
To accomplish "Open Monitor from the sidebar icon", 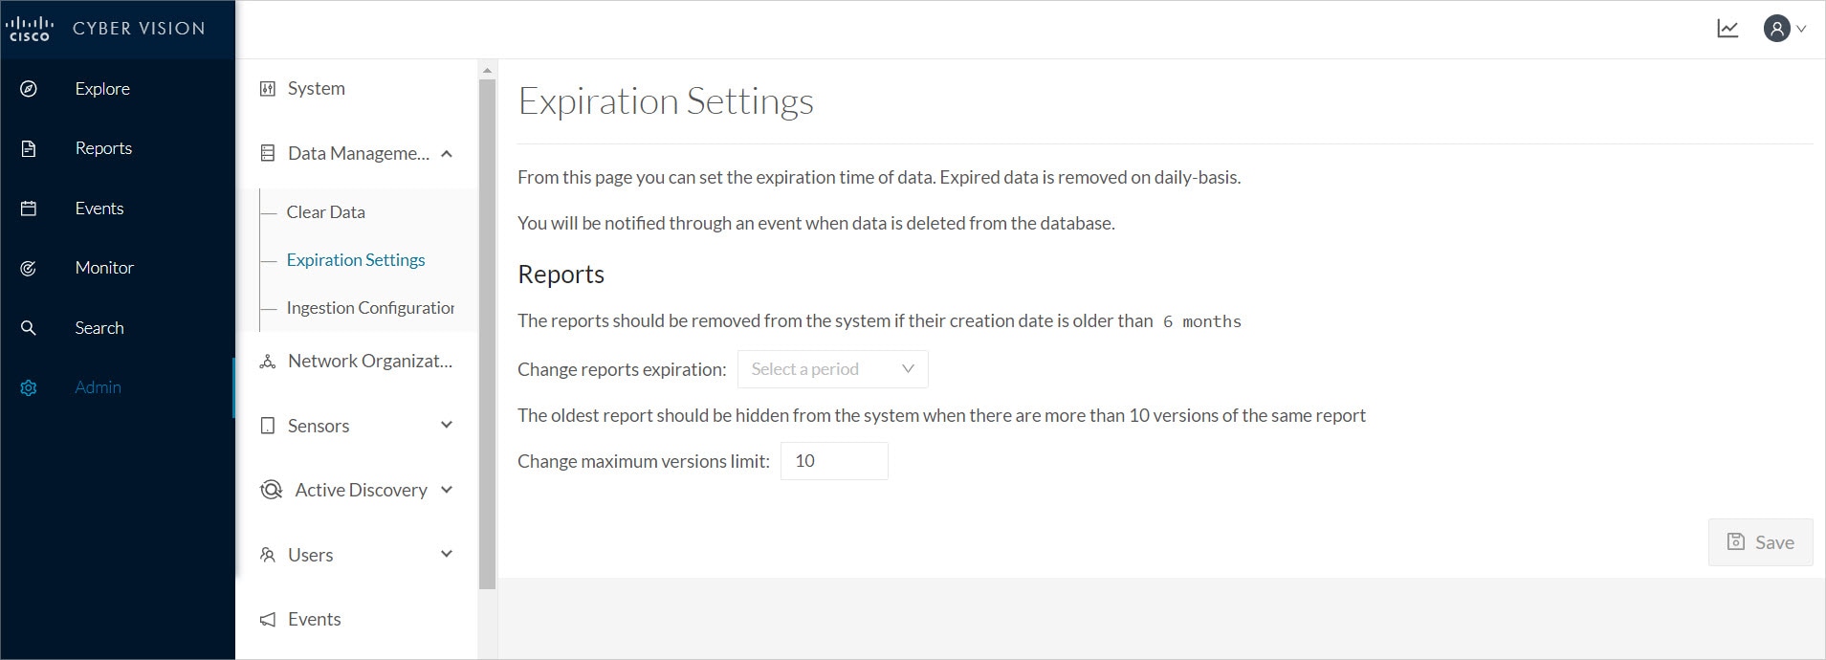I will tap(29, 268).
